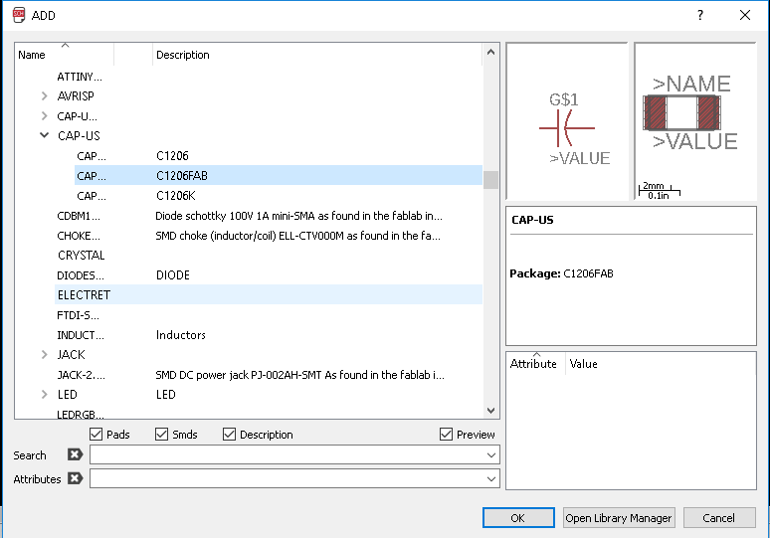
Task: Toggle the Description checkbox
Action: [229, 434]
